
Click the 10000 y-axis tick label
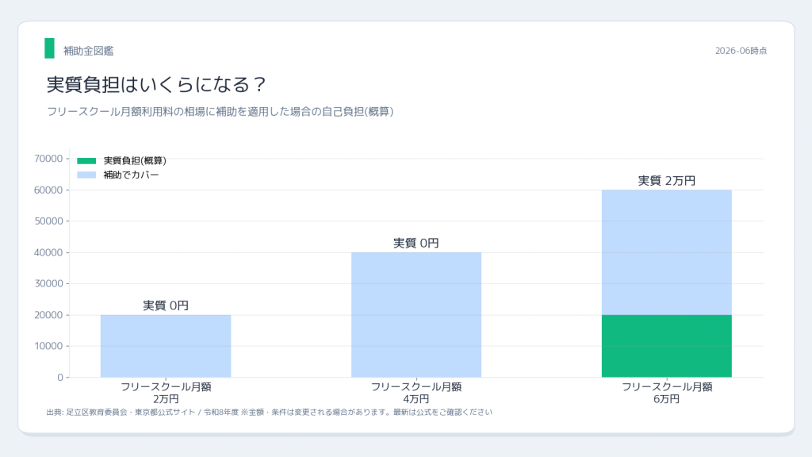[48, 346]
